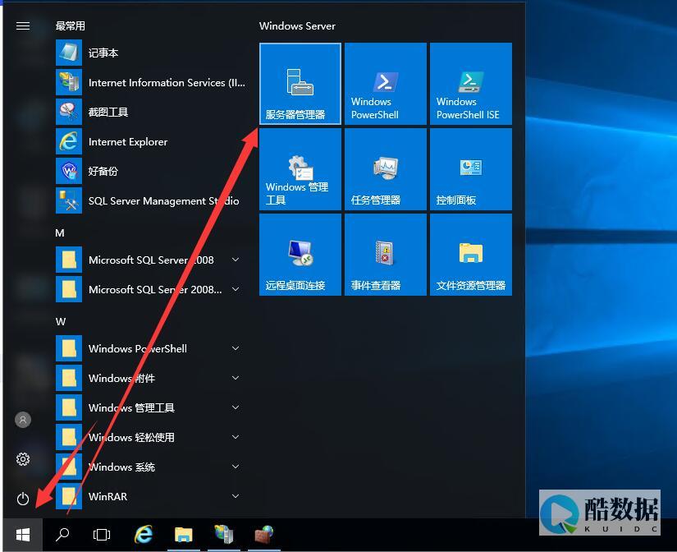Click the 好备份 app icon
The width and height of the screenshot is (677, 552).
(x=69, y=171)
